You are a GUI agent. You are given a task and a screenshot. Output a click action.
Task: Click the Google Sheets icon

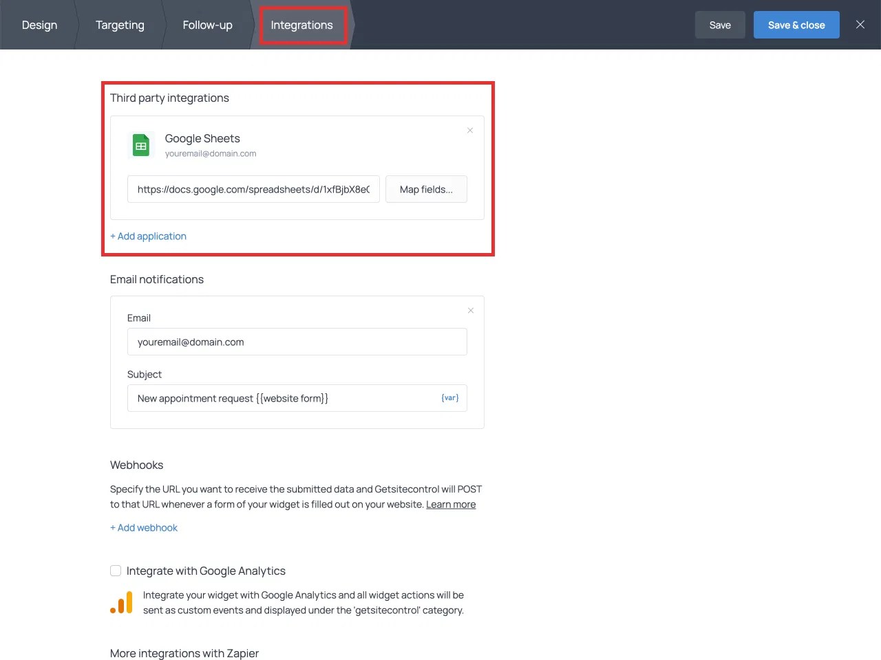pyautogui.click(x=141, y=145)
